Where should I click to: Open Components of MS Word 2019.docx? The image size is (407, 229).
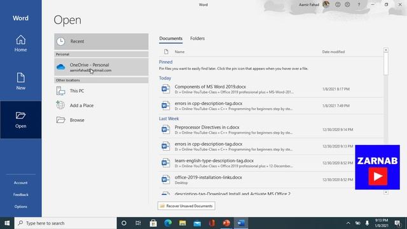(271, 89)
